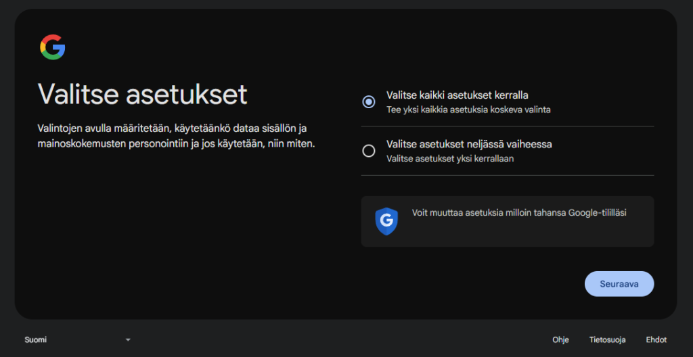Open the Ohje help link
The height and width of the screenshot is (357, 693).
coord(560,339)
